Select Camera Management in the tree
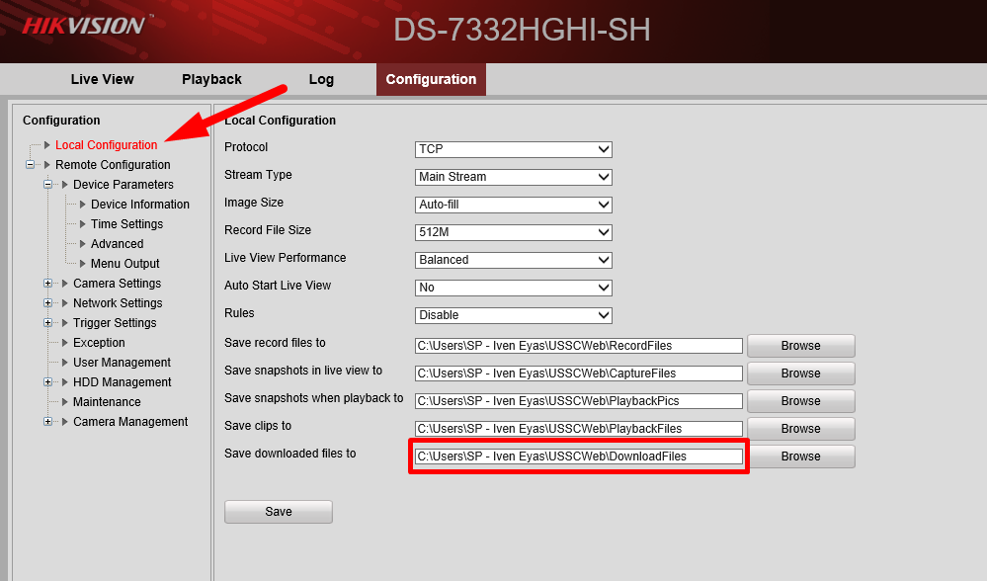987x581 pixels. pyautogui.click(x=130, y=422)
